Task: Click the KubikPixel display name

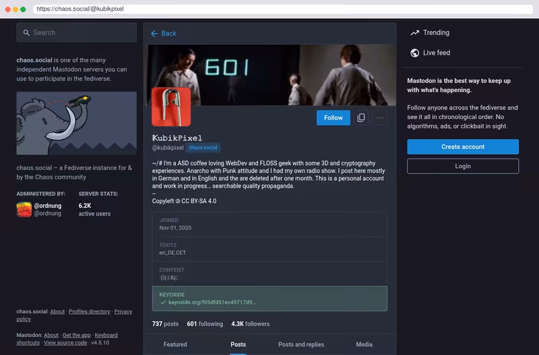Action: click(177, 138)
